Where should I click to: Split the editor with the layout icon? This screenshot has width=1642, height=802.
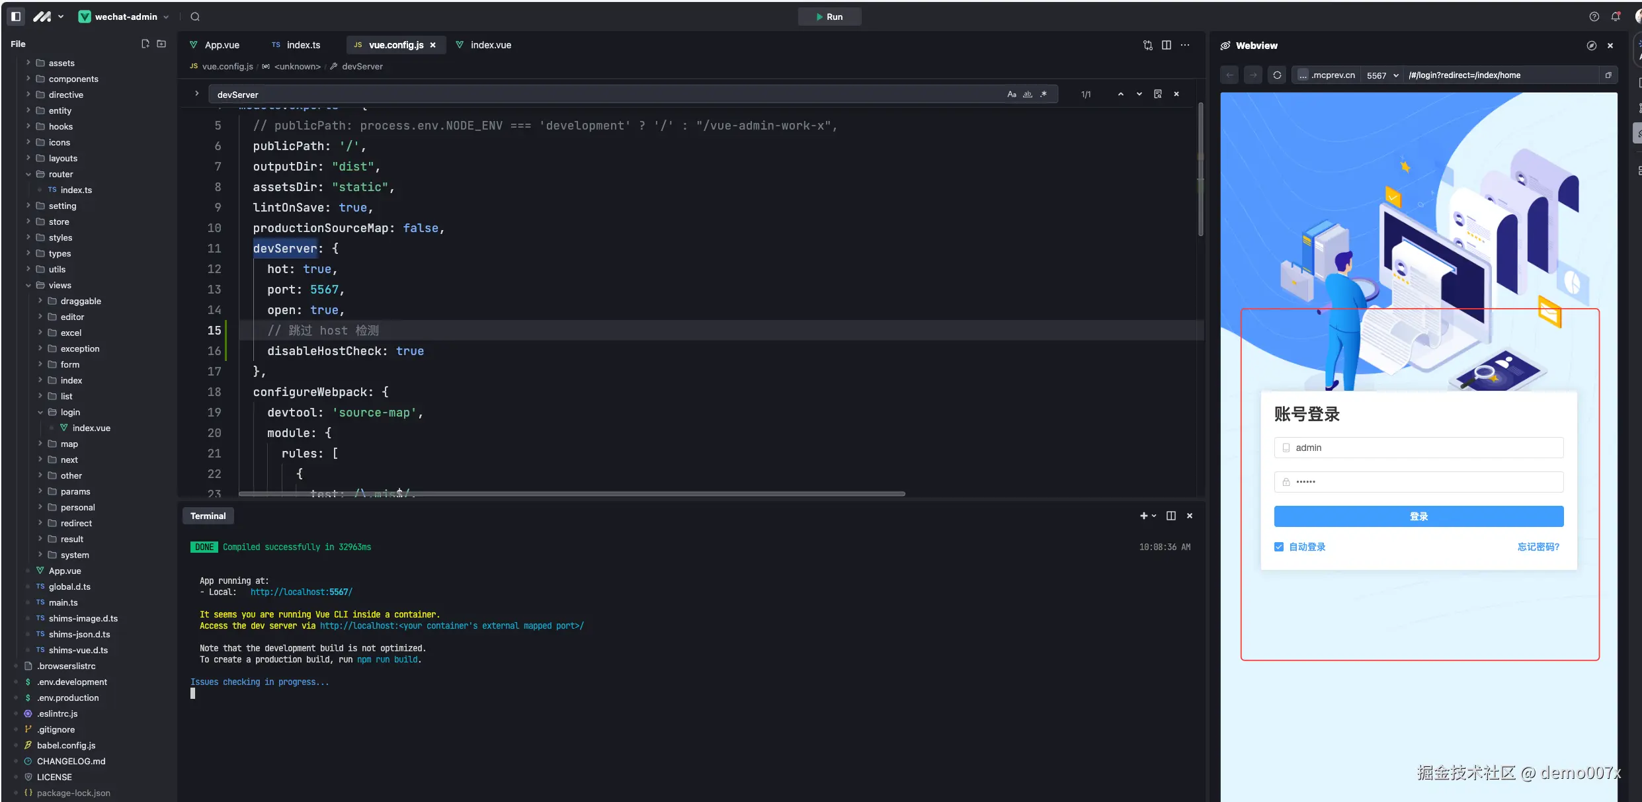[x=1167, y=45]
